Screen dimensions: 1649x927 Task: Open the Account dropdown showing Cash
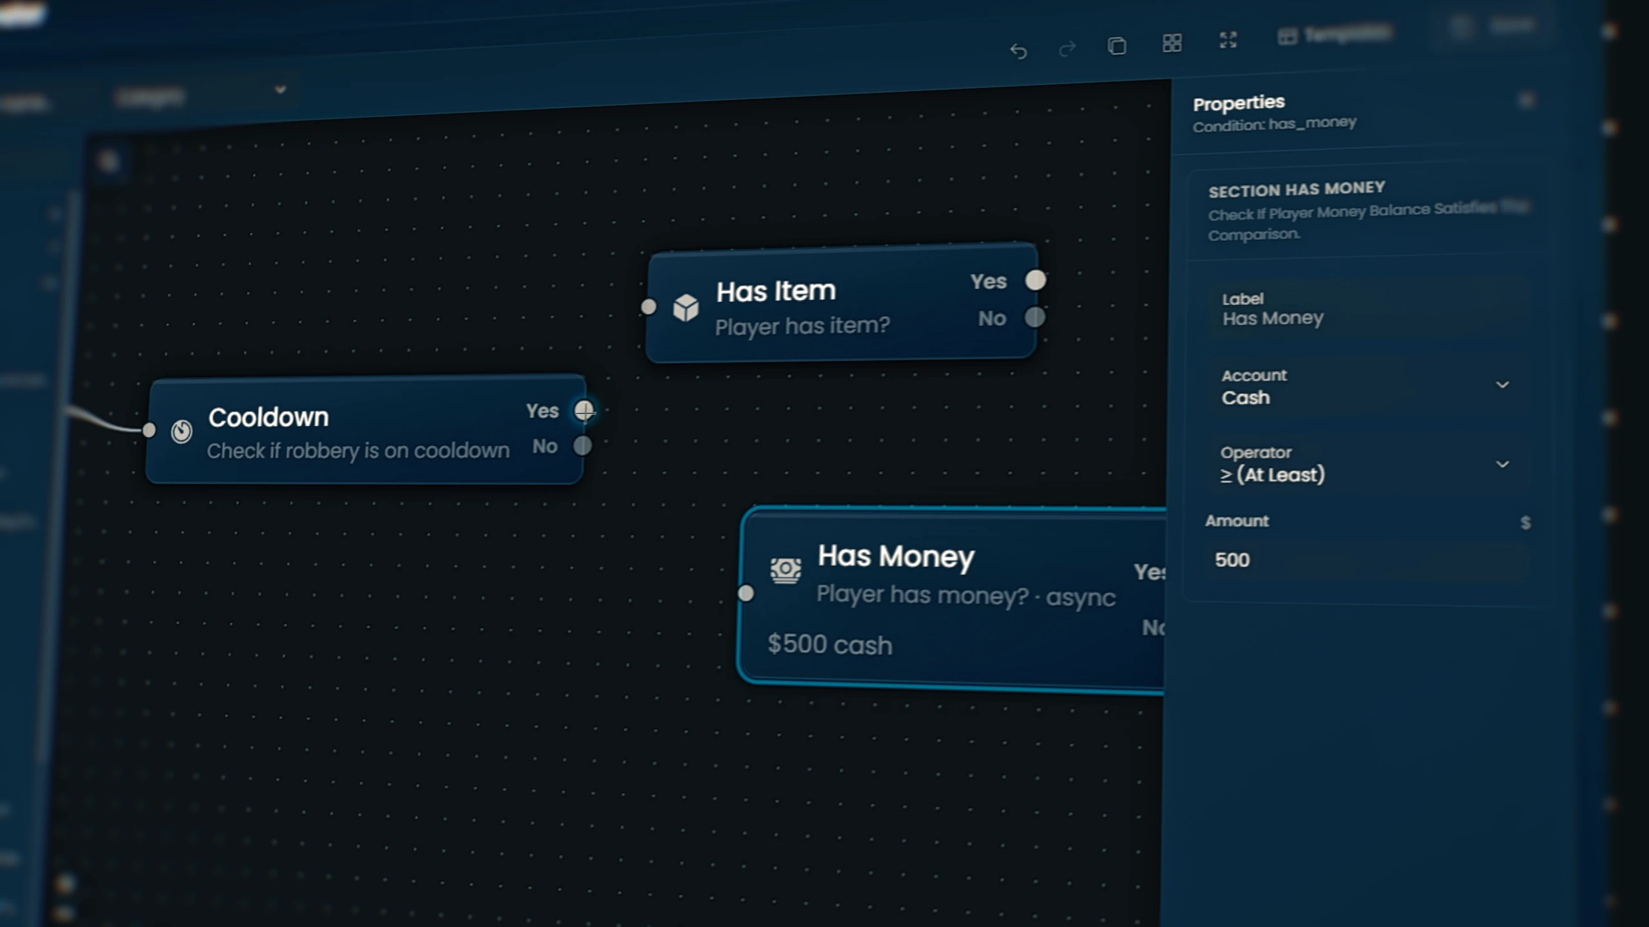[x=1368, y=387]
